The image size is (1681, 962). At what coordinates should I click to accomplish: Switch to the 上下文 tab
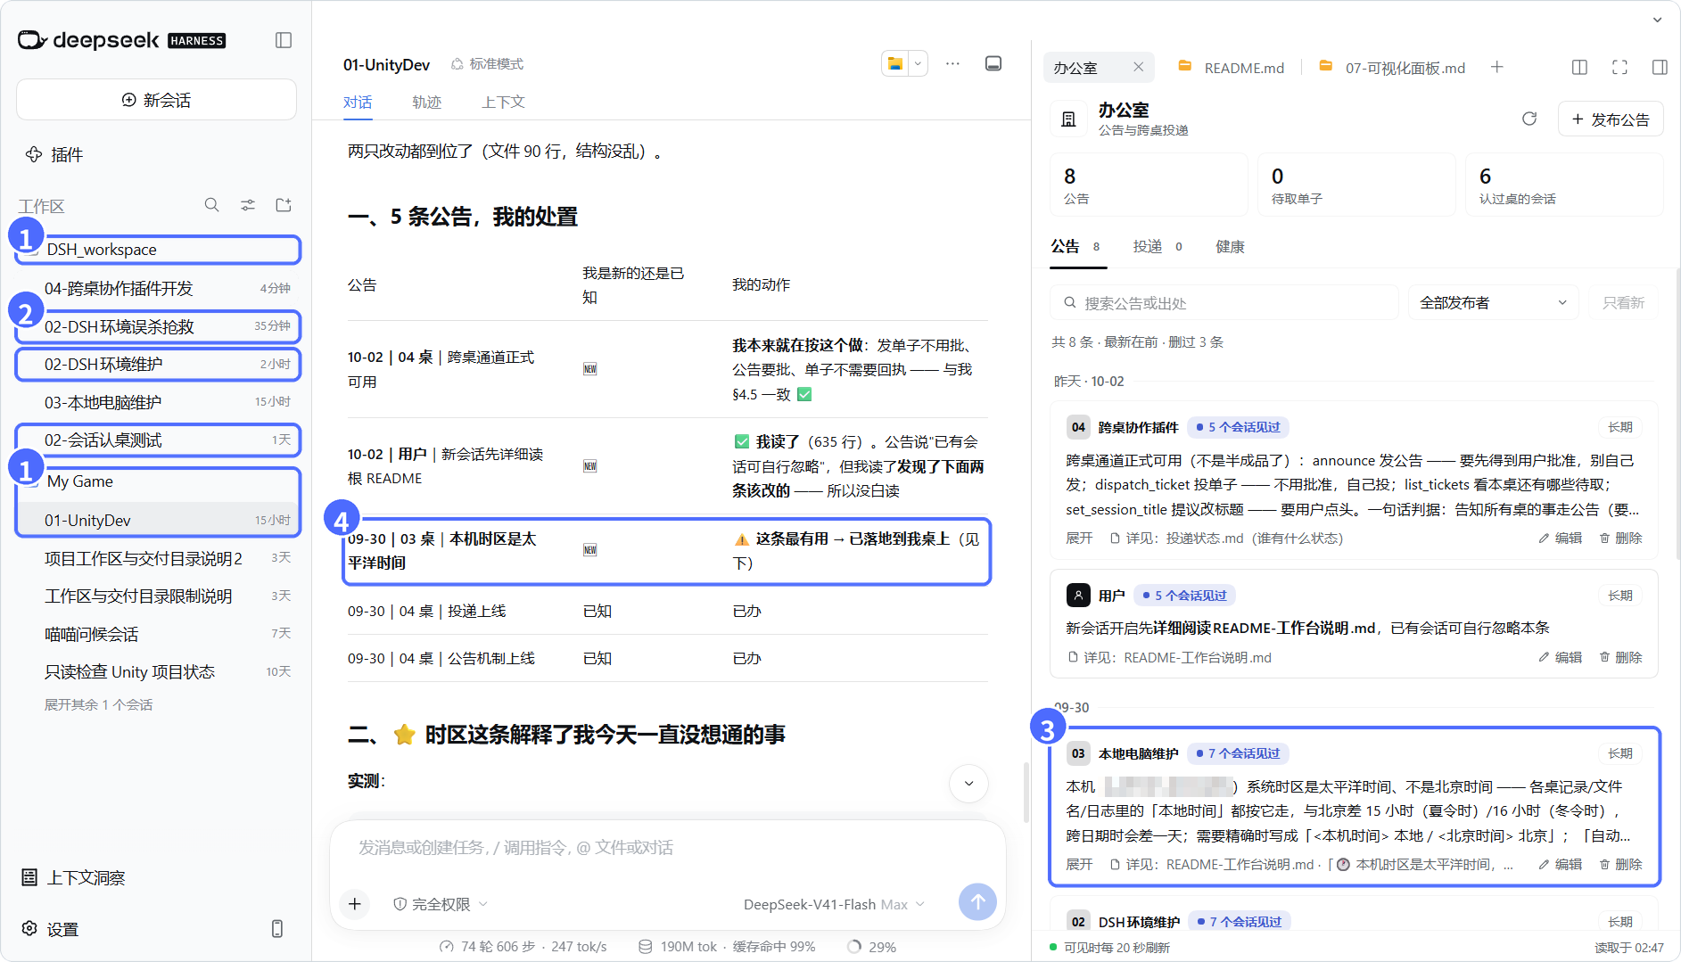click(503, 102)
